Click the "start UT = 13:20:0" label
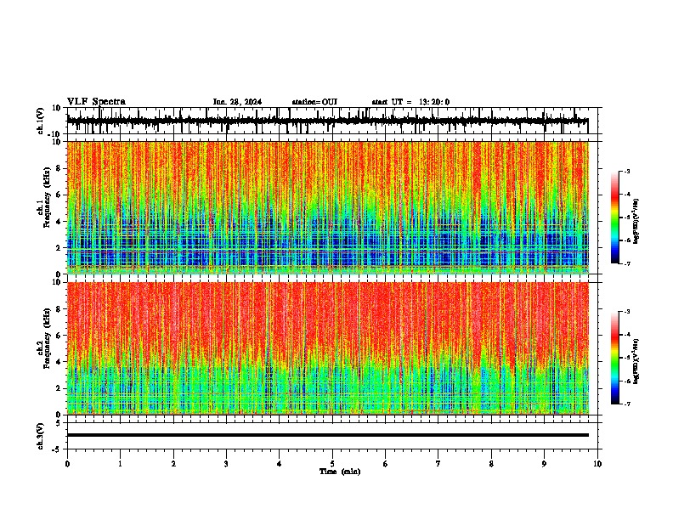The width and height of the screenshot is (673, 520). [x=410, y=102]
